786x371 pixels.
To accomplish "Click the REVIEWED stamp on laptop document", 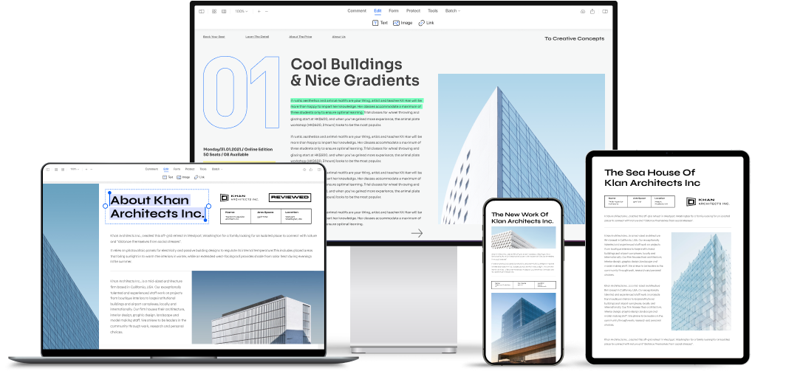I will tap(290, 197).
